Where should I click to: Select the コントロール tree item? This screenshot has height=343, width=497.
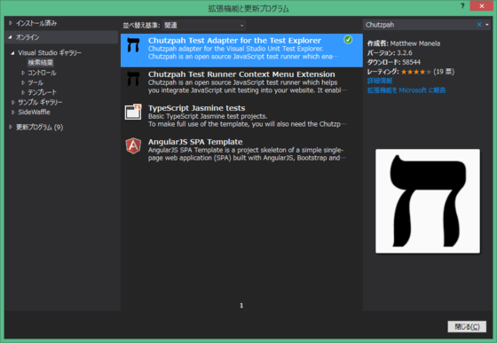(42, 73)
